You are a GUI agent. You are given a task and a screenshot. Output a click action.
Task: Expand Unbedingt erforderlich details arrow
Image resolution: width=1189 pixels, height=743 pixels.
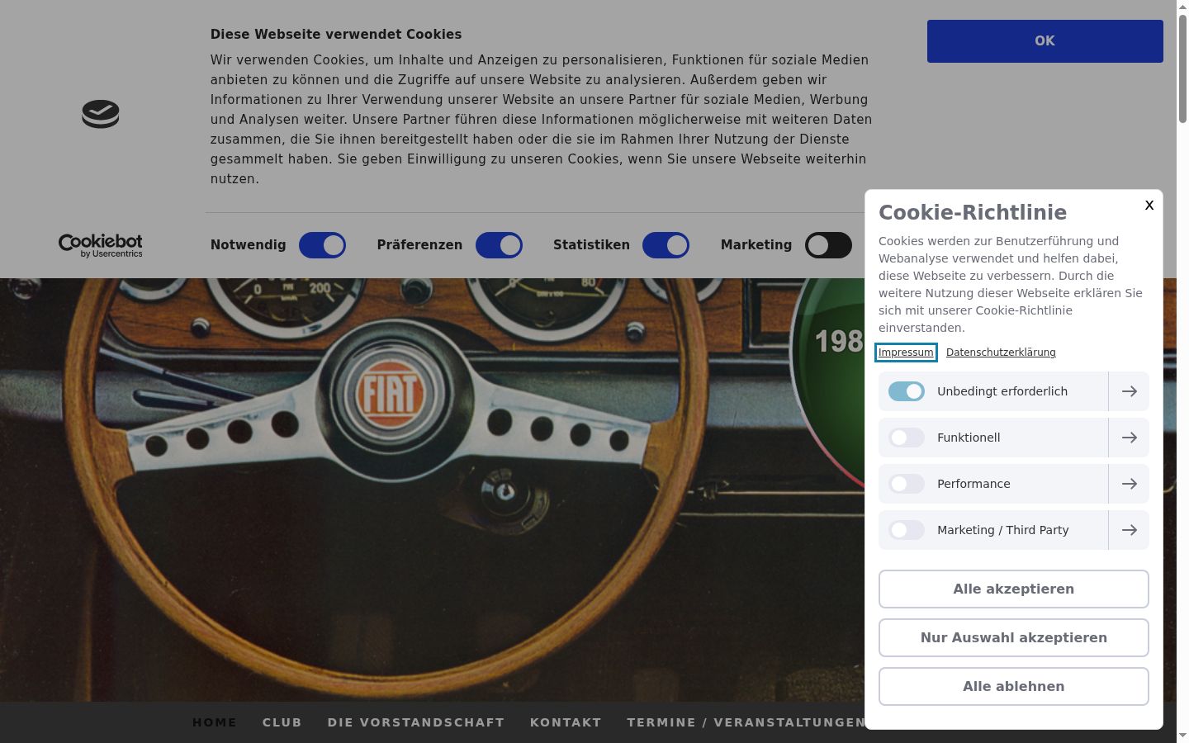coord(1129,391)
